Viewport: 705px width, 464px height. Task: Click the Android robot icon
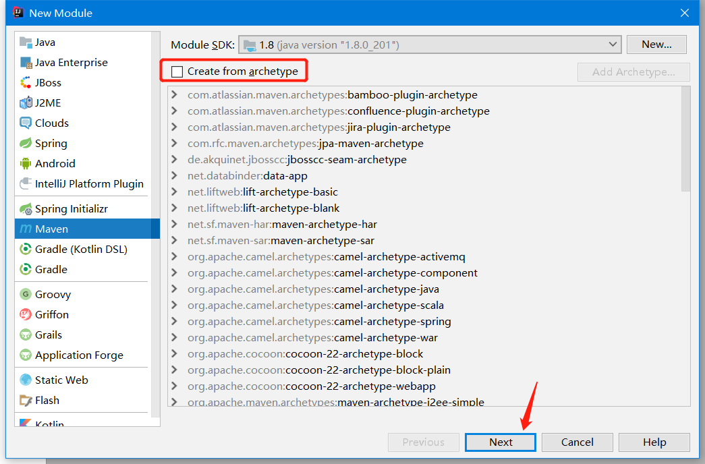pos(26,164)
